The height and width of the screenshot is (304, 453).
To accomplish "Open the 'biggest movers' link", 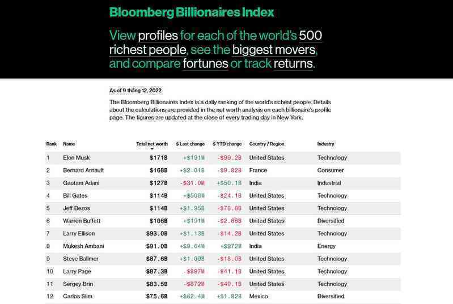I will point(274,50).
